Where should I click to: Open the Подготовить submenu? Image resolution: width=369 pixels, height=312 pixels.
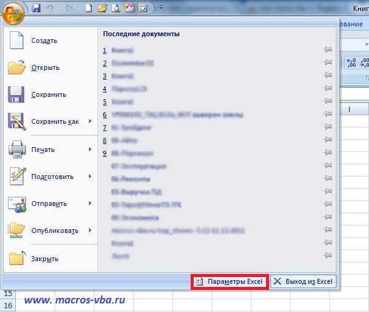pos(51,177)
